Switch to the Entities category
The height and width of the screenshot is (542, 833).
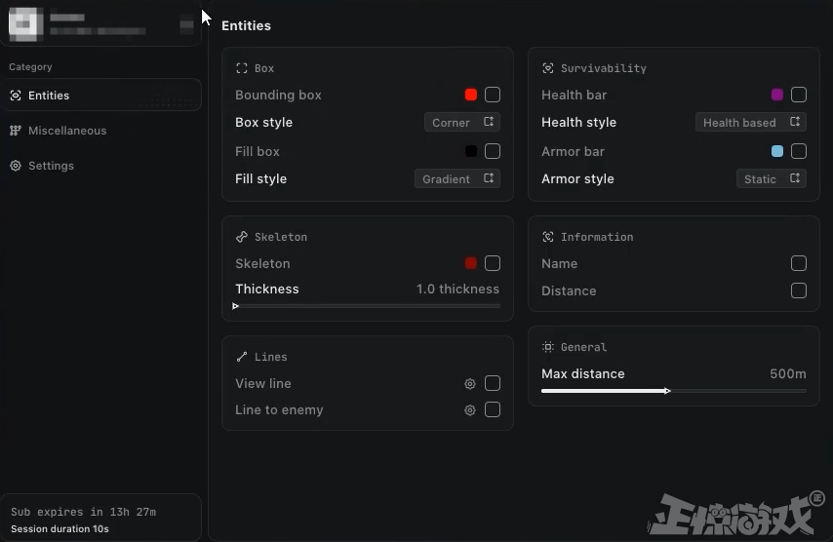tap(49, 96)
